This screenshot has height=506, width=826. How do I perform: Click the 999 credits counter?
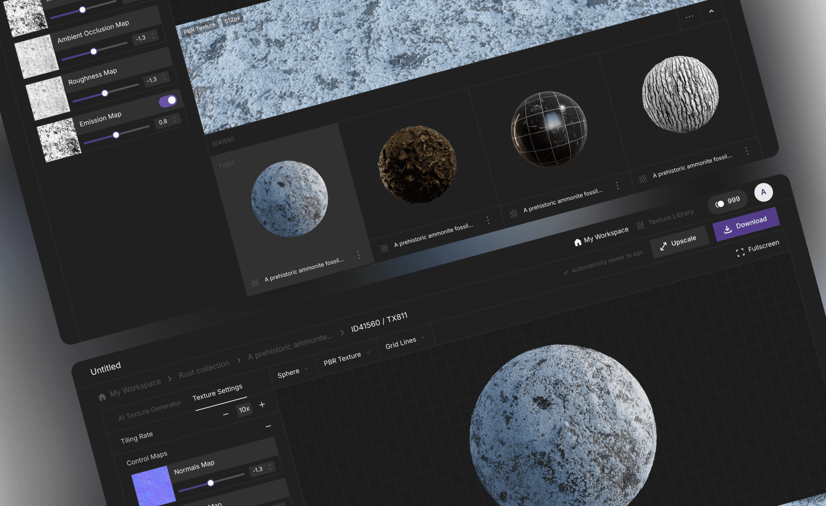[728, 201]
